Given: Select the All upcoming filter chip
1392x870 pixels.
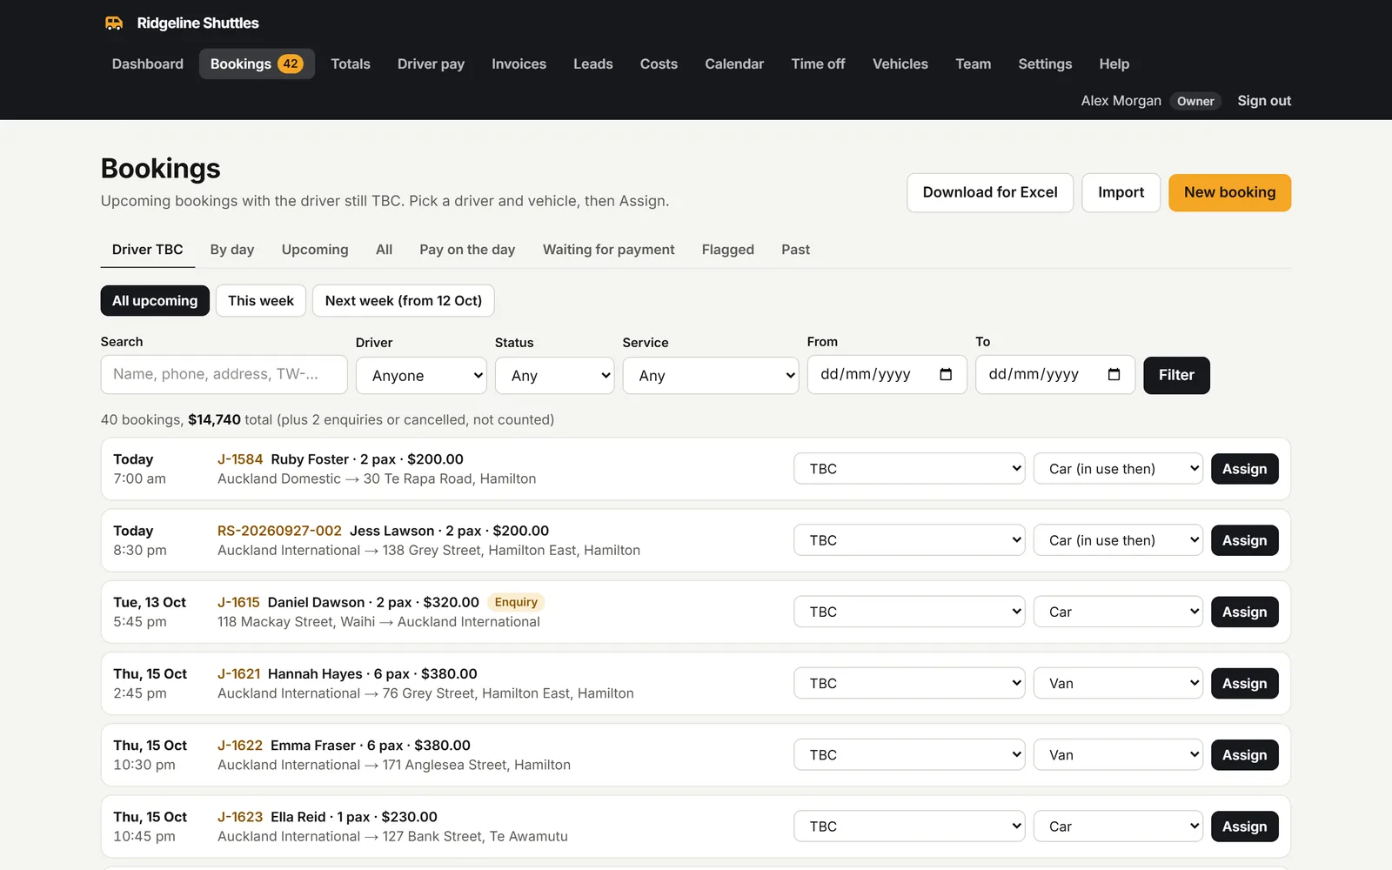Looking at the screenshot, I should pyautogui.click(x=155, y=301).
